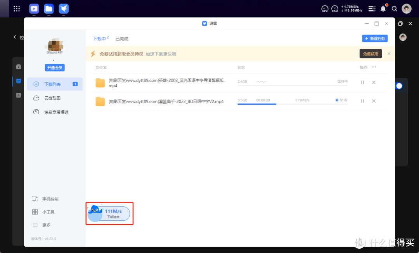Open 手机控制 in the sidebar
This screenshot has width=419, height=253.
click(50, 199)
